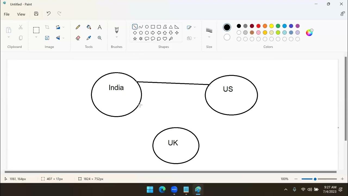Select the Eraser tool
This screenshot has height=196, width=348.
(78, 38)
